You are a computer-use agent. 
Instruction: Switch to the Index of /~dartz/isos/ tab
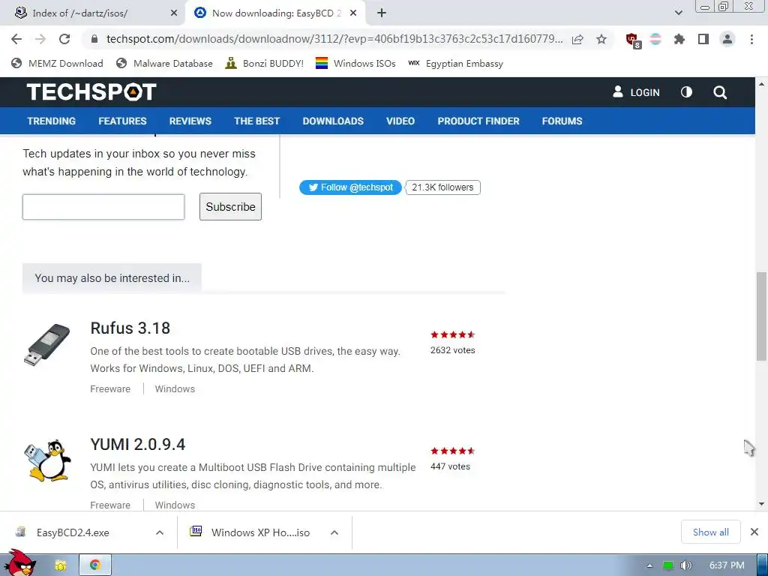click(92, 13)
